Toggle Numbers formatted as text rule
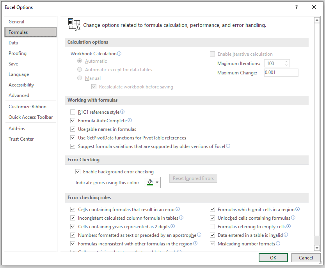 click(x=73, y=235)
